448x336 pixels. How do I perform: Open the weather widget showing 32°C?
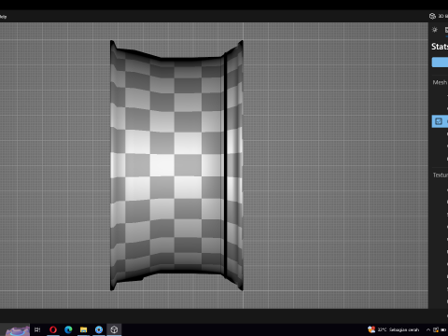pos(394,329)
